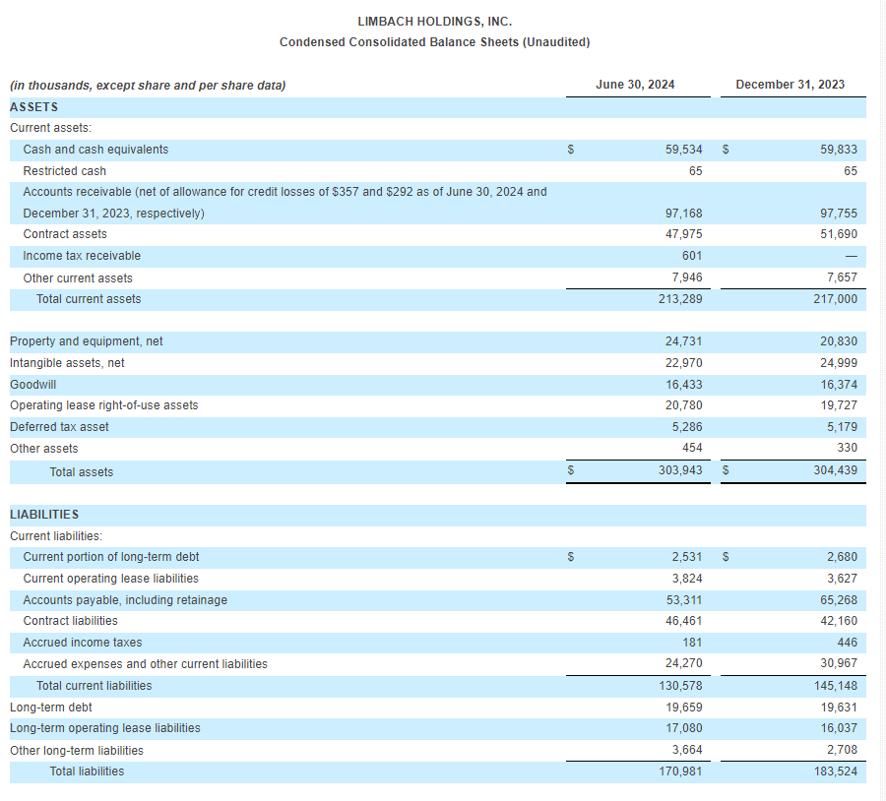Screen dimensions: 886x801
Task: Click the 'Current assets:' subheading
Action: coord(50,128)
